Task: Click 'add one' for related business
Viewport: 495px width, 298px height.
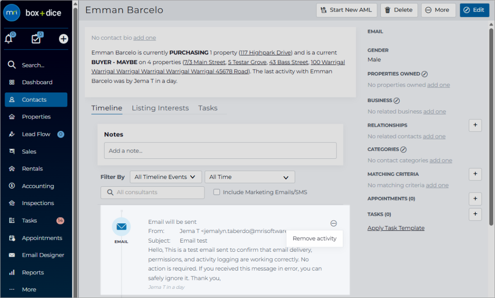Action: click(434, 111)
